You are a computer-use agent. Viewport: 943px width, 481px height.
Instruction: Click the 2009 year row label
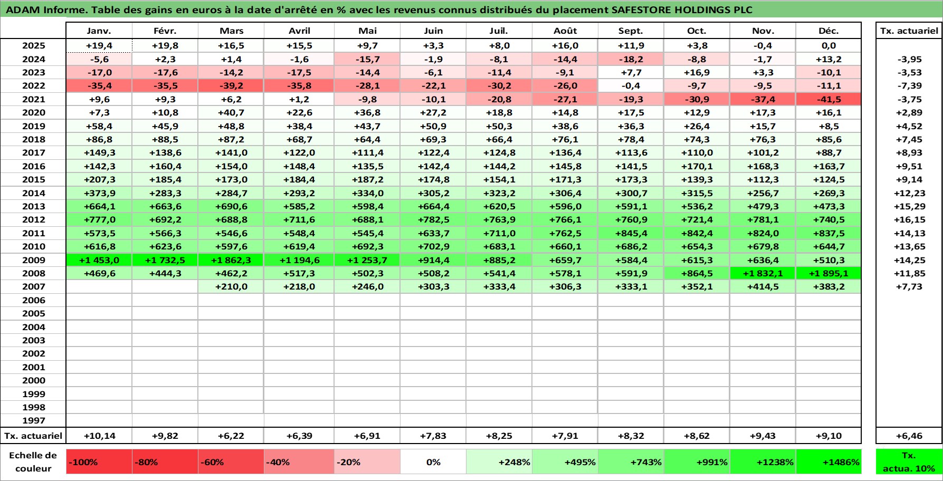(x=33, y=260)
